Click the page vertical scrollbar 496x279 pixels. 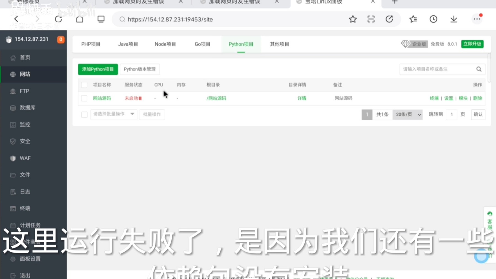(x=489, y=68)
